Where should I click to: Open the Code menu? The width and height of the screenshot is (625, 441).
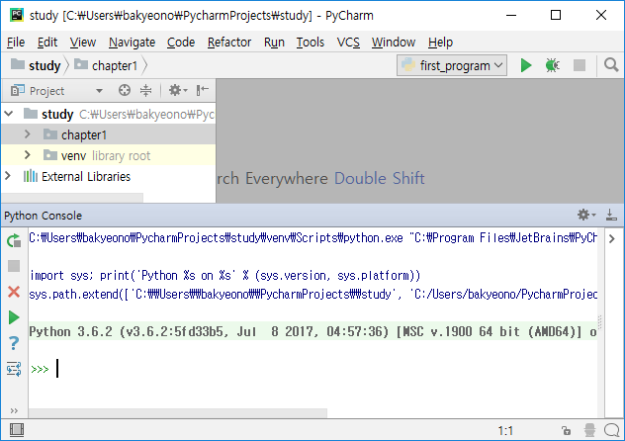[x=181, y=42]
